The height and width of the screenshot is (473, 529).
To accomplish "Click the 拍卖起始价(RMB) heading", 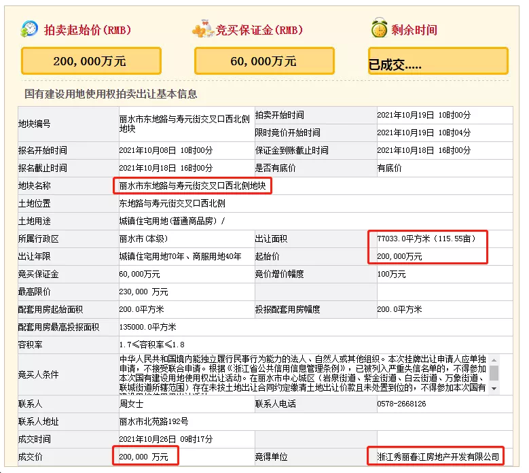I will click(x=88, y=30).
